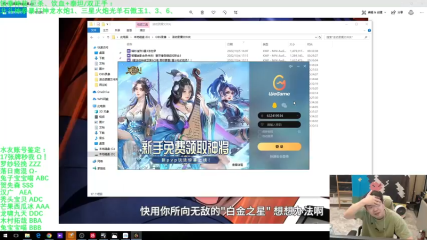Select 此电脑 in the Explorer sidebar
The image size is (427, 240).
pyautogui.click(x=99, y=106)
